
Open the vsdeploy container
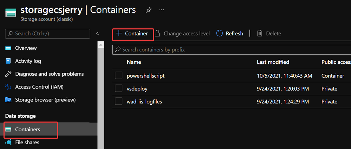pos(137,89)
